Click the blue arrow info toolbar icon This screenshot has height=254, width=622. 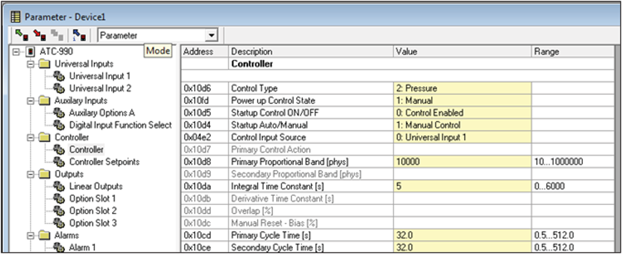(x=80, y=36)
